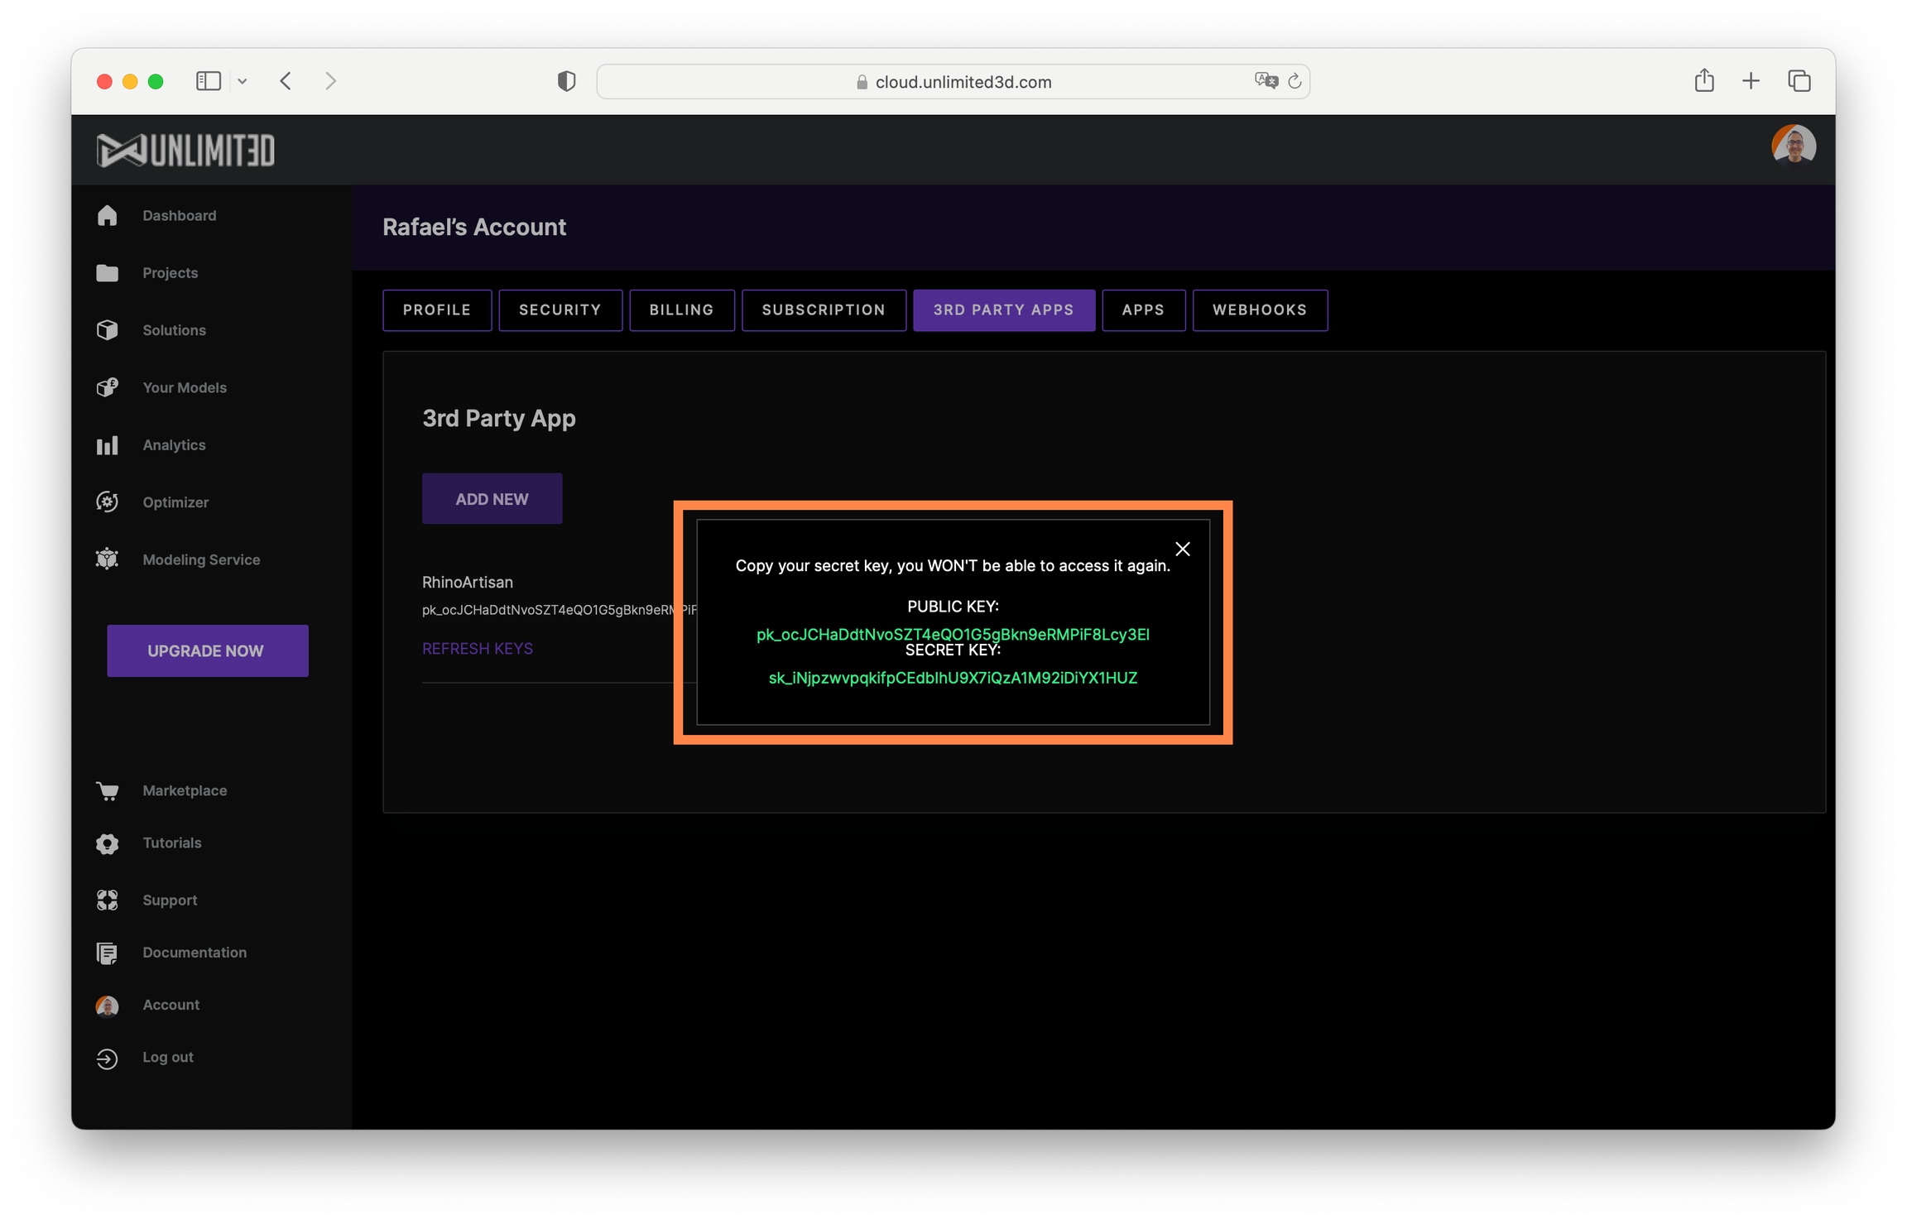Open the Your Models menu label
1907x1224 pixels.
185,387
